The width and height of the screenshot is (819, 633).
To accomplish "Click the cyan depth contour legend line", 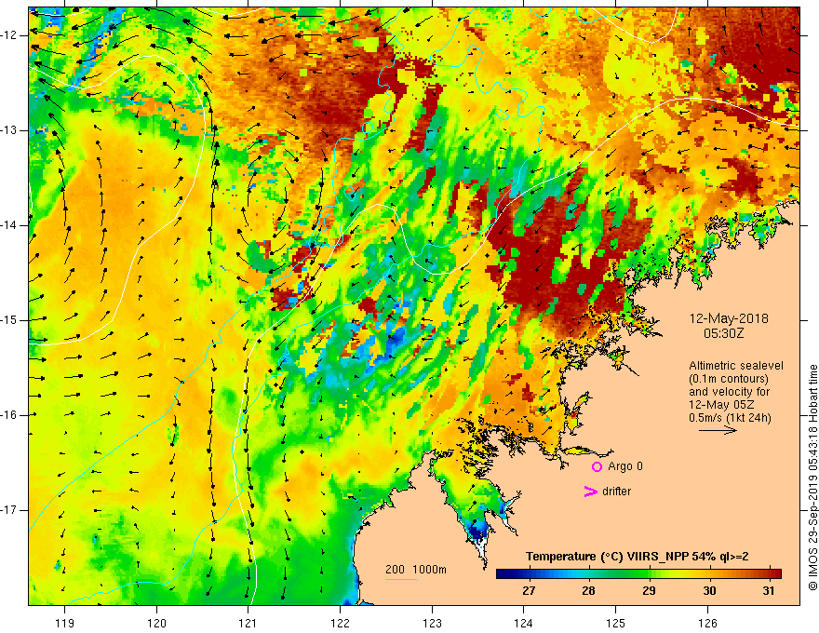I will [x=400, y=579].
